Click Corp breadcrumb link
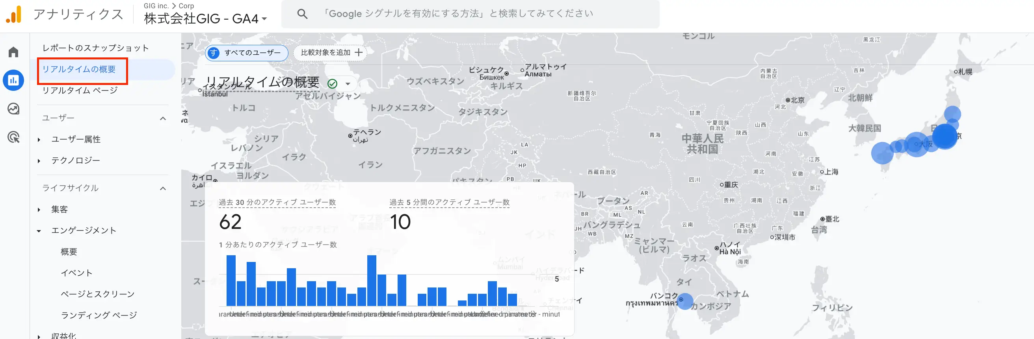 point(186,6)
